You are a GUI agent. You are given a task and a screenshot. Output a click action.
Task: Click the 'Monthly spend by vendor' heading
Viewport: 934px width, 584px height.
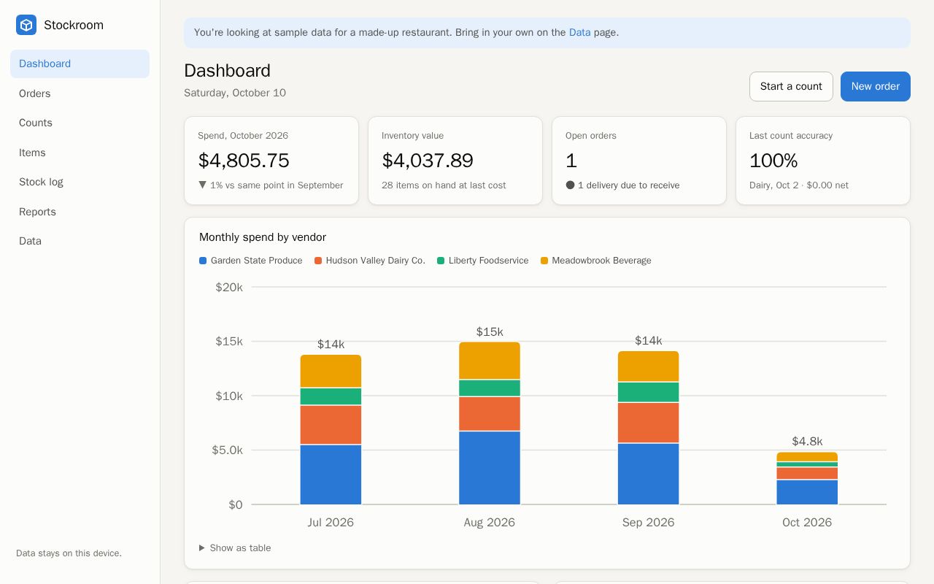pyautogui.click(x=263, y=237)
